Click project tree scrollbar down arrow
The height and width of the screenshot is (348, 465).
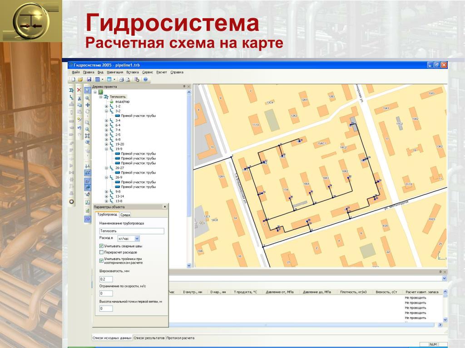coord(189,266)
